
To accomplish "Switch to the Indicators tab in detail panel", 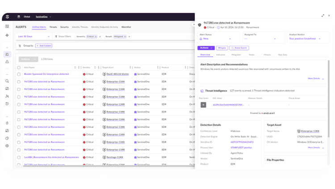I will pyautogui.click(x=221, y=54).
